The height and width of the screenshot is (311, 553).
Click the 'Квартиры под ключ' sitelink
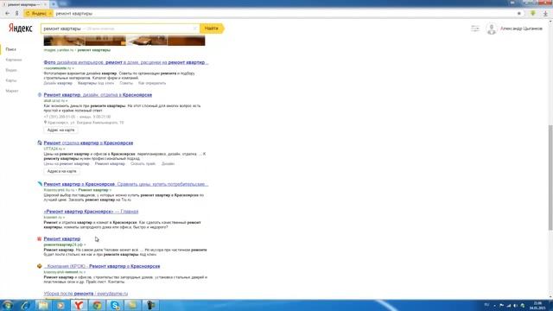click(x=96, y=83)
